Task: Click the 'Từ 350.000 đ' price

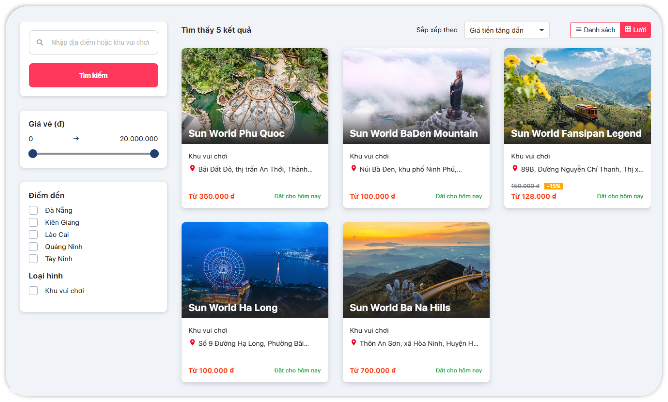Action: coord(211,196)
